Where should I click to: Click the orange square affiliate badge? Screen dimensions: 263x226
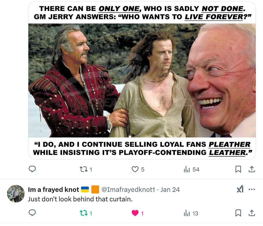[x=95, y=190]
